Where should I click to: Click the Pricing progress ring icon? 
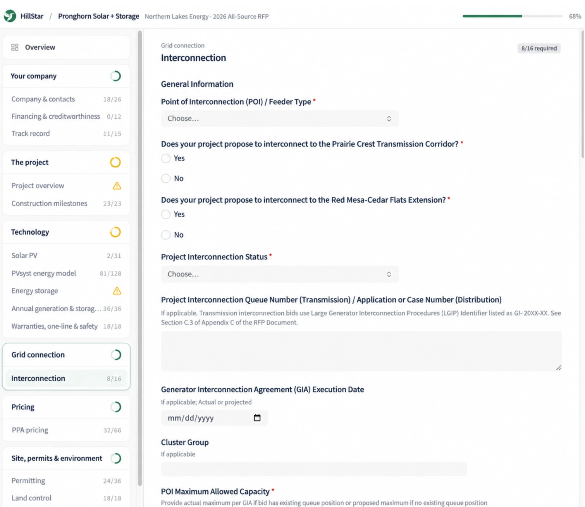[x=116, y=407]
